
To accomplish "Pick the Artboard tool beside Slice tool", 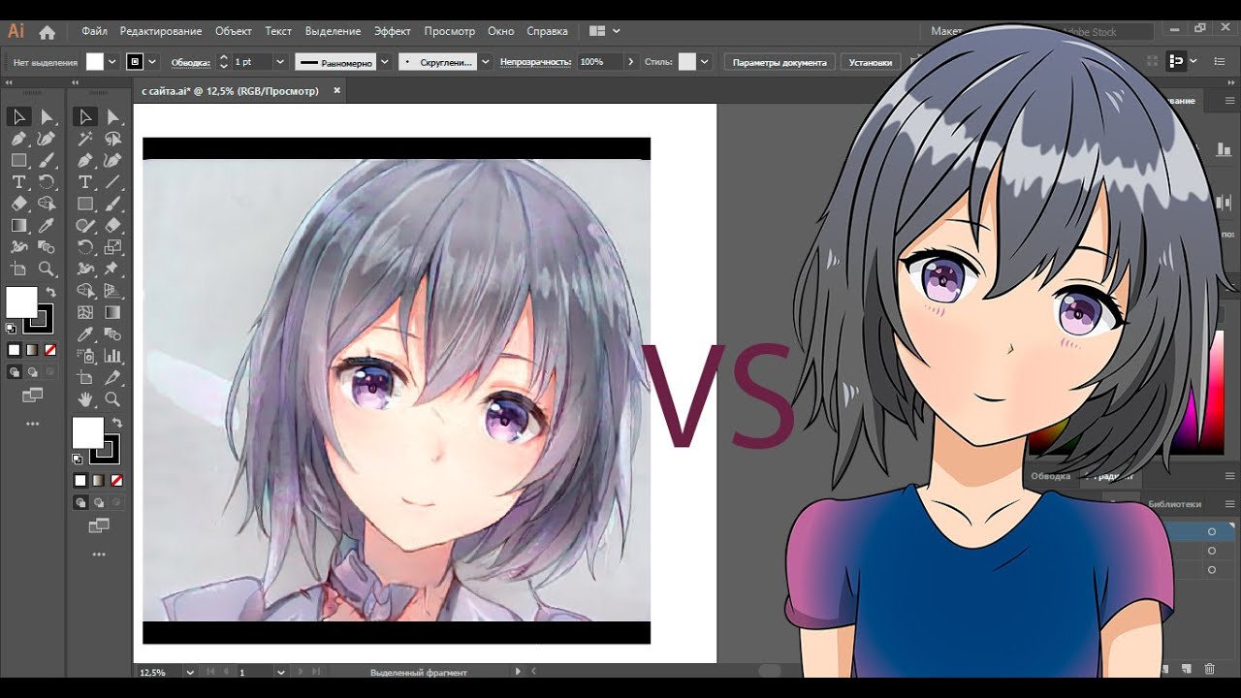I will pos(85,377).
